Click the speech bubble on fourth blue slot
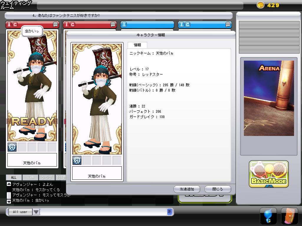Image resolution: width=302 pixels, height=226 pixels. tap(228, 24)
